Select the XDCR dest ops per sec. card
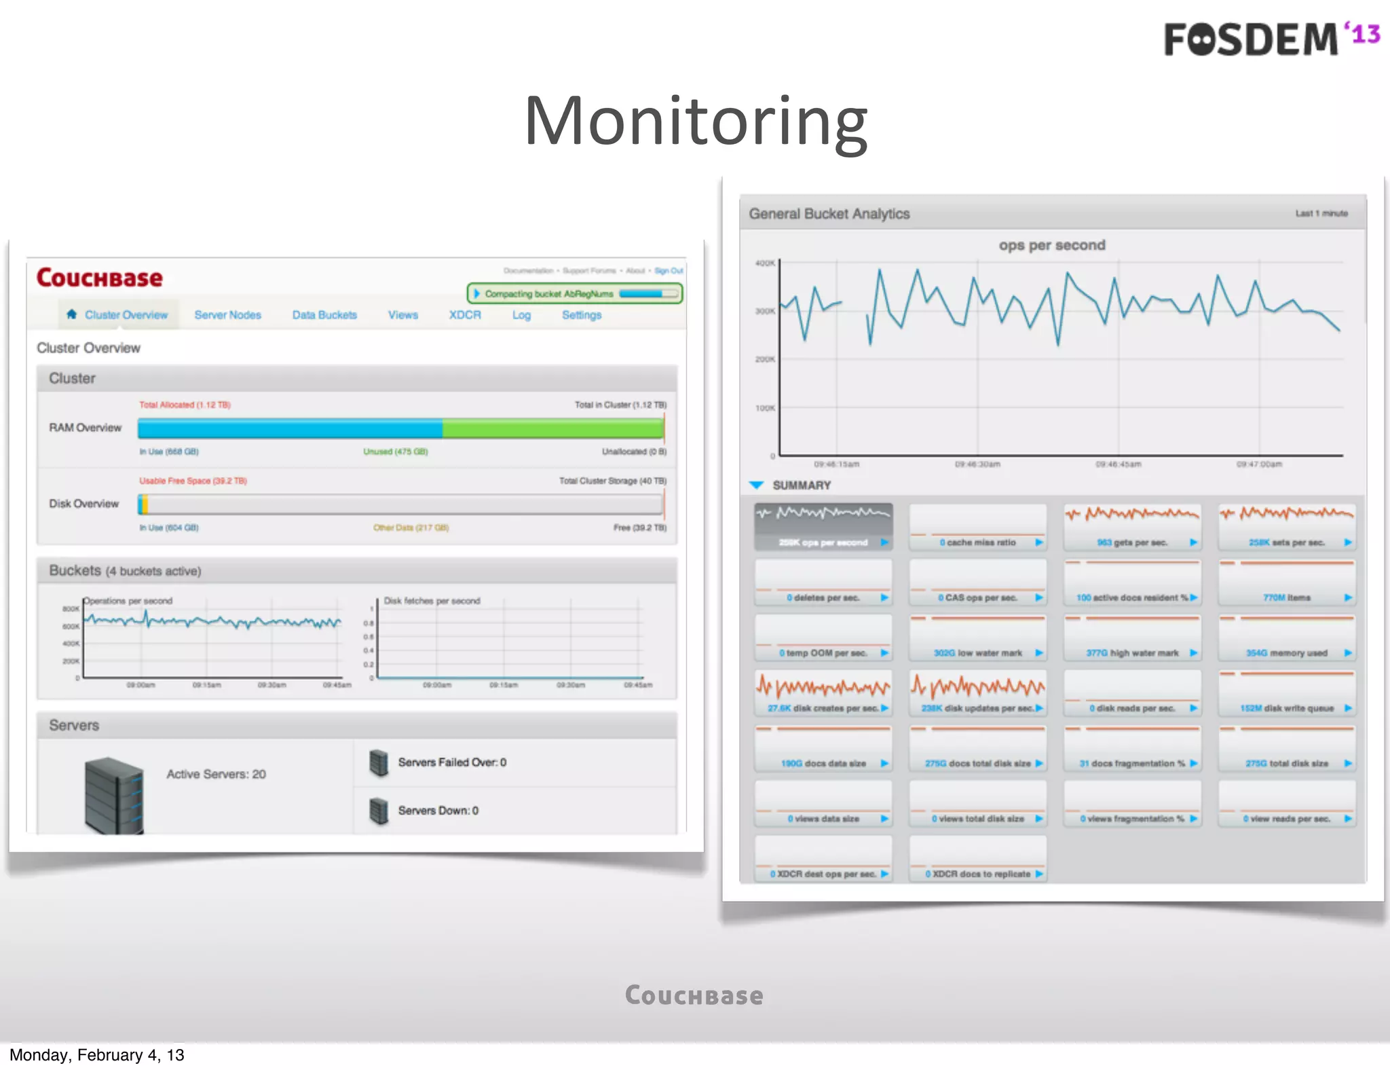Viewport: 1390px width, 1070px height. pos(823,858)
